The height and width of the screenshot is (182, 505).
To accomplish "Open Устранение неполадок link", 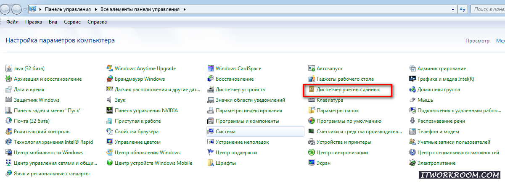I will pyautogui.click(x=242, y=142).
